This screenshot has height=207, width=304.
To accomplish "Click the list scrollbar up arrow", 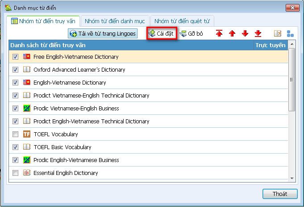I will tap(292, 45).
